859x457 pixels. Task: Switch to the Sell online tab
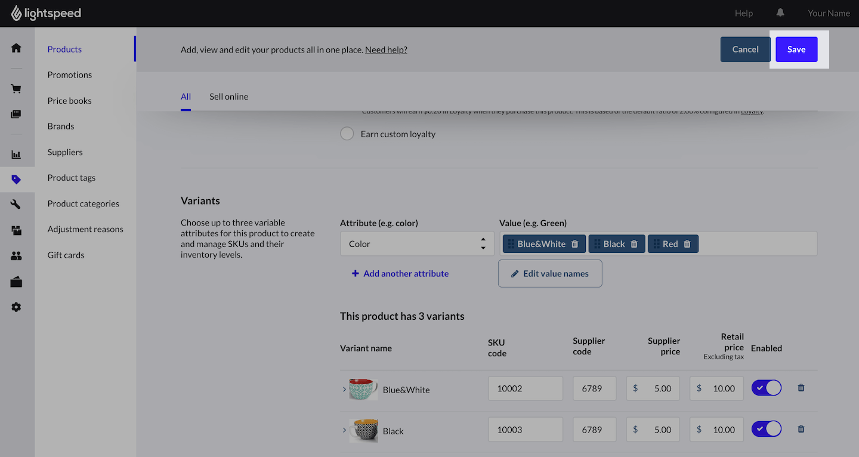tap(228, 97)
